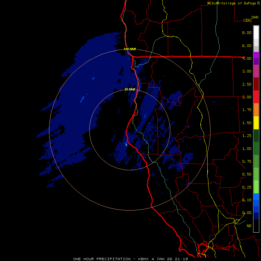
Task: Click the 2.50 legend value
Action: [247, 84]
